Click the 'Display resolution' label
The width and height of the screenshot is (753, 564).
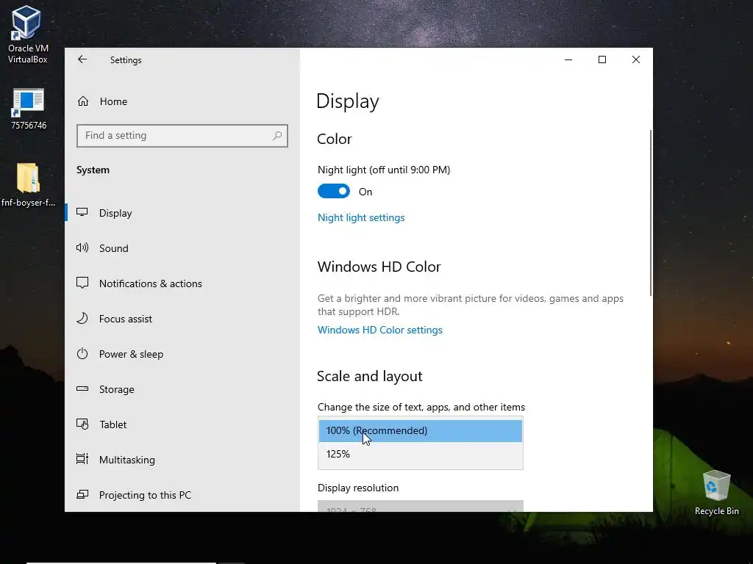click(358, 488)
